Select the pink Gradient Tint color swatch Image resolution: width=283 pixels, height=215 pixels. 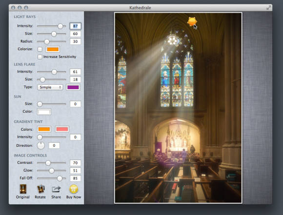(62, 129)
